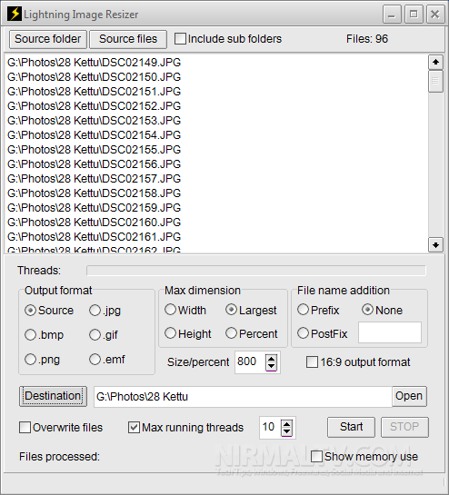Open the Source folder browser
The image size is (449, 495).
(47, 39)
